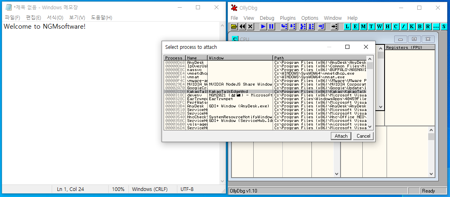Open the Plugins menu in OllyDbg

288,18
